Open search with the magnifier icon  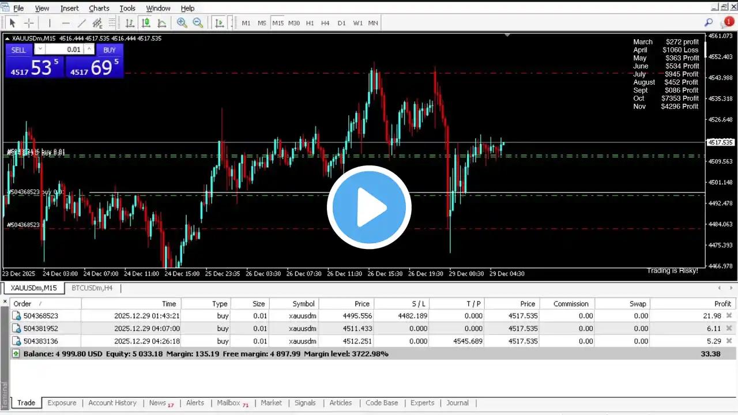[709, 22]
